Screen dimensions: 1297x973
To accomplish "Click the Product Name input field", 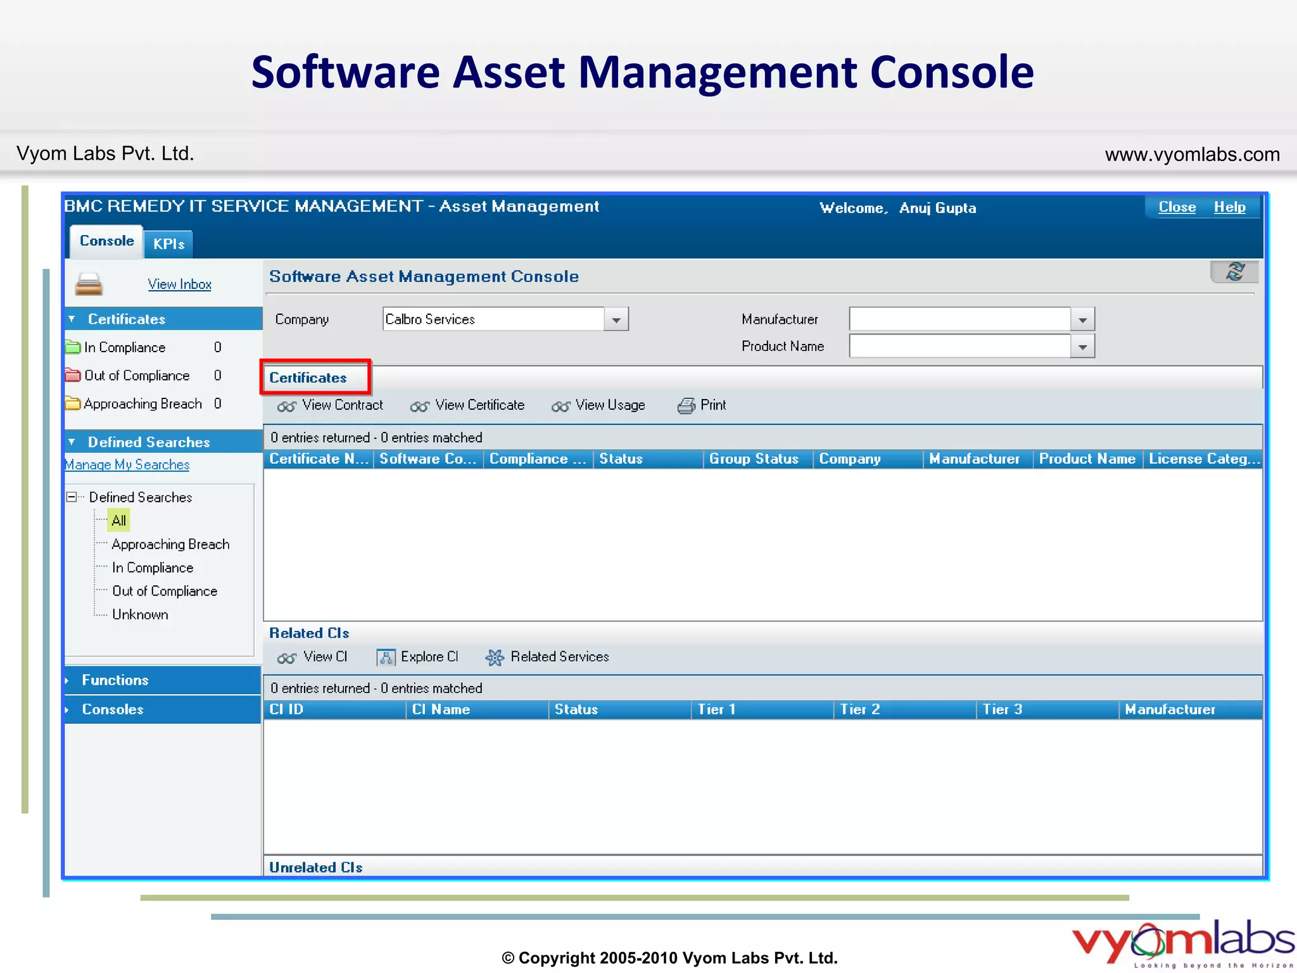I will point(960,347).
